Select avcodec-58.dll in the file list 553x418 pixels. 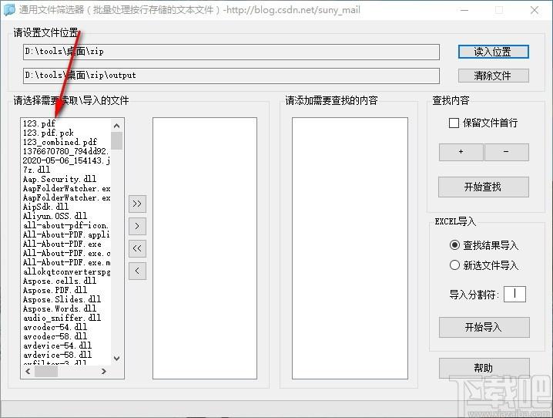[55, 336]
